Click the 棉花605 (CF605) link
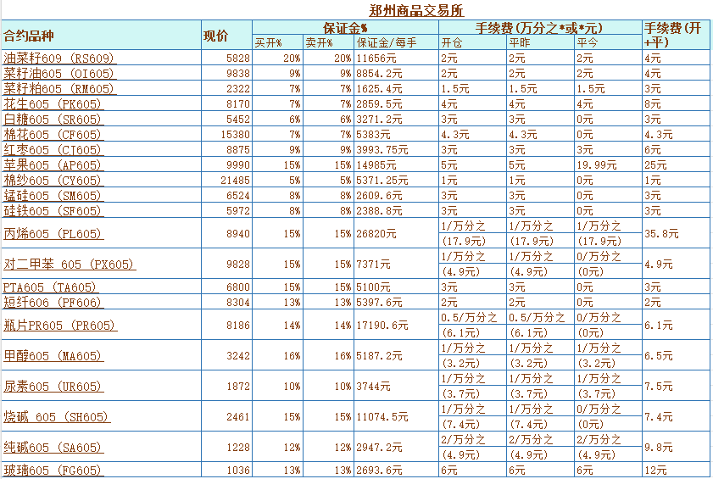The height and width of the screenshot is (479, 713). tap(53, 135)
